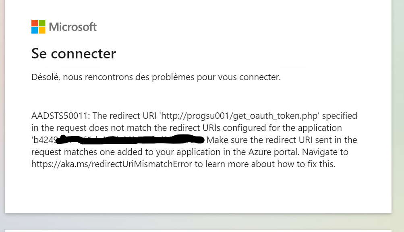404x232 pixels.
Task: Click the "Se connecter" heading
Action: tap(74, 54)
